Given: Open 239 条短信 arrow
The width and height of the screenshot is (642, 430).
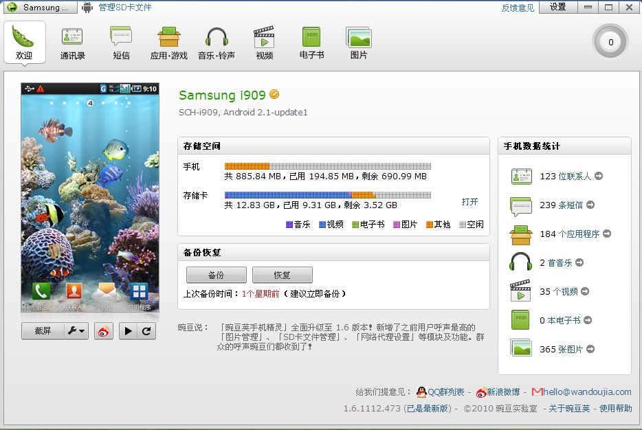Looking at the screenshot, I should (590, 205).
